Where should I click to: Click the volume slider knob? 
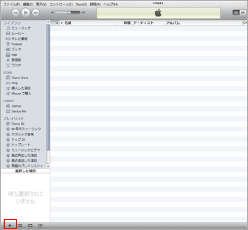pyautogui.click(x=69, y=13)
